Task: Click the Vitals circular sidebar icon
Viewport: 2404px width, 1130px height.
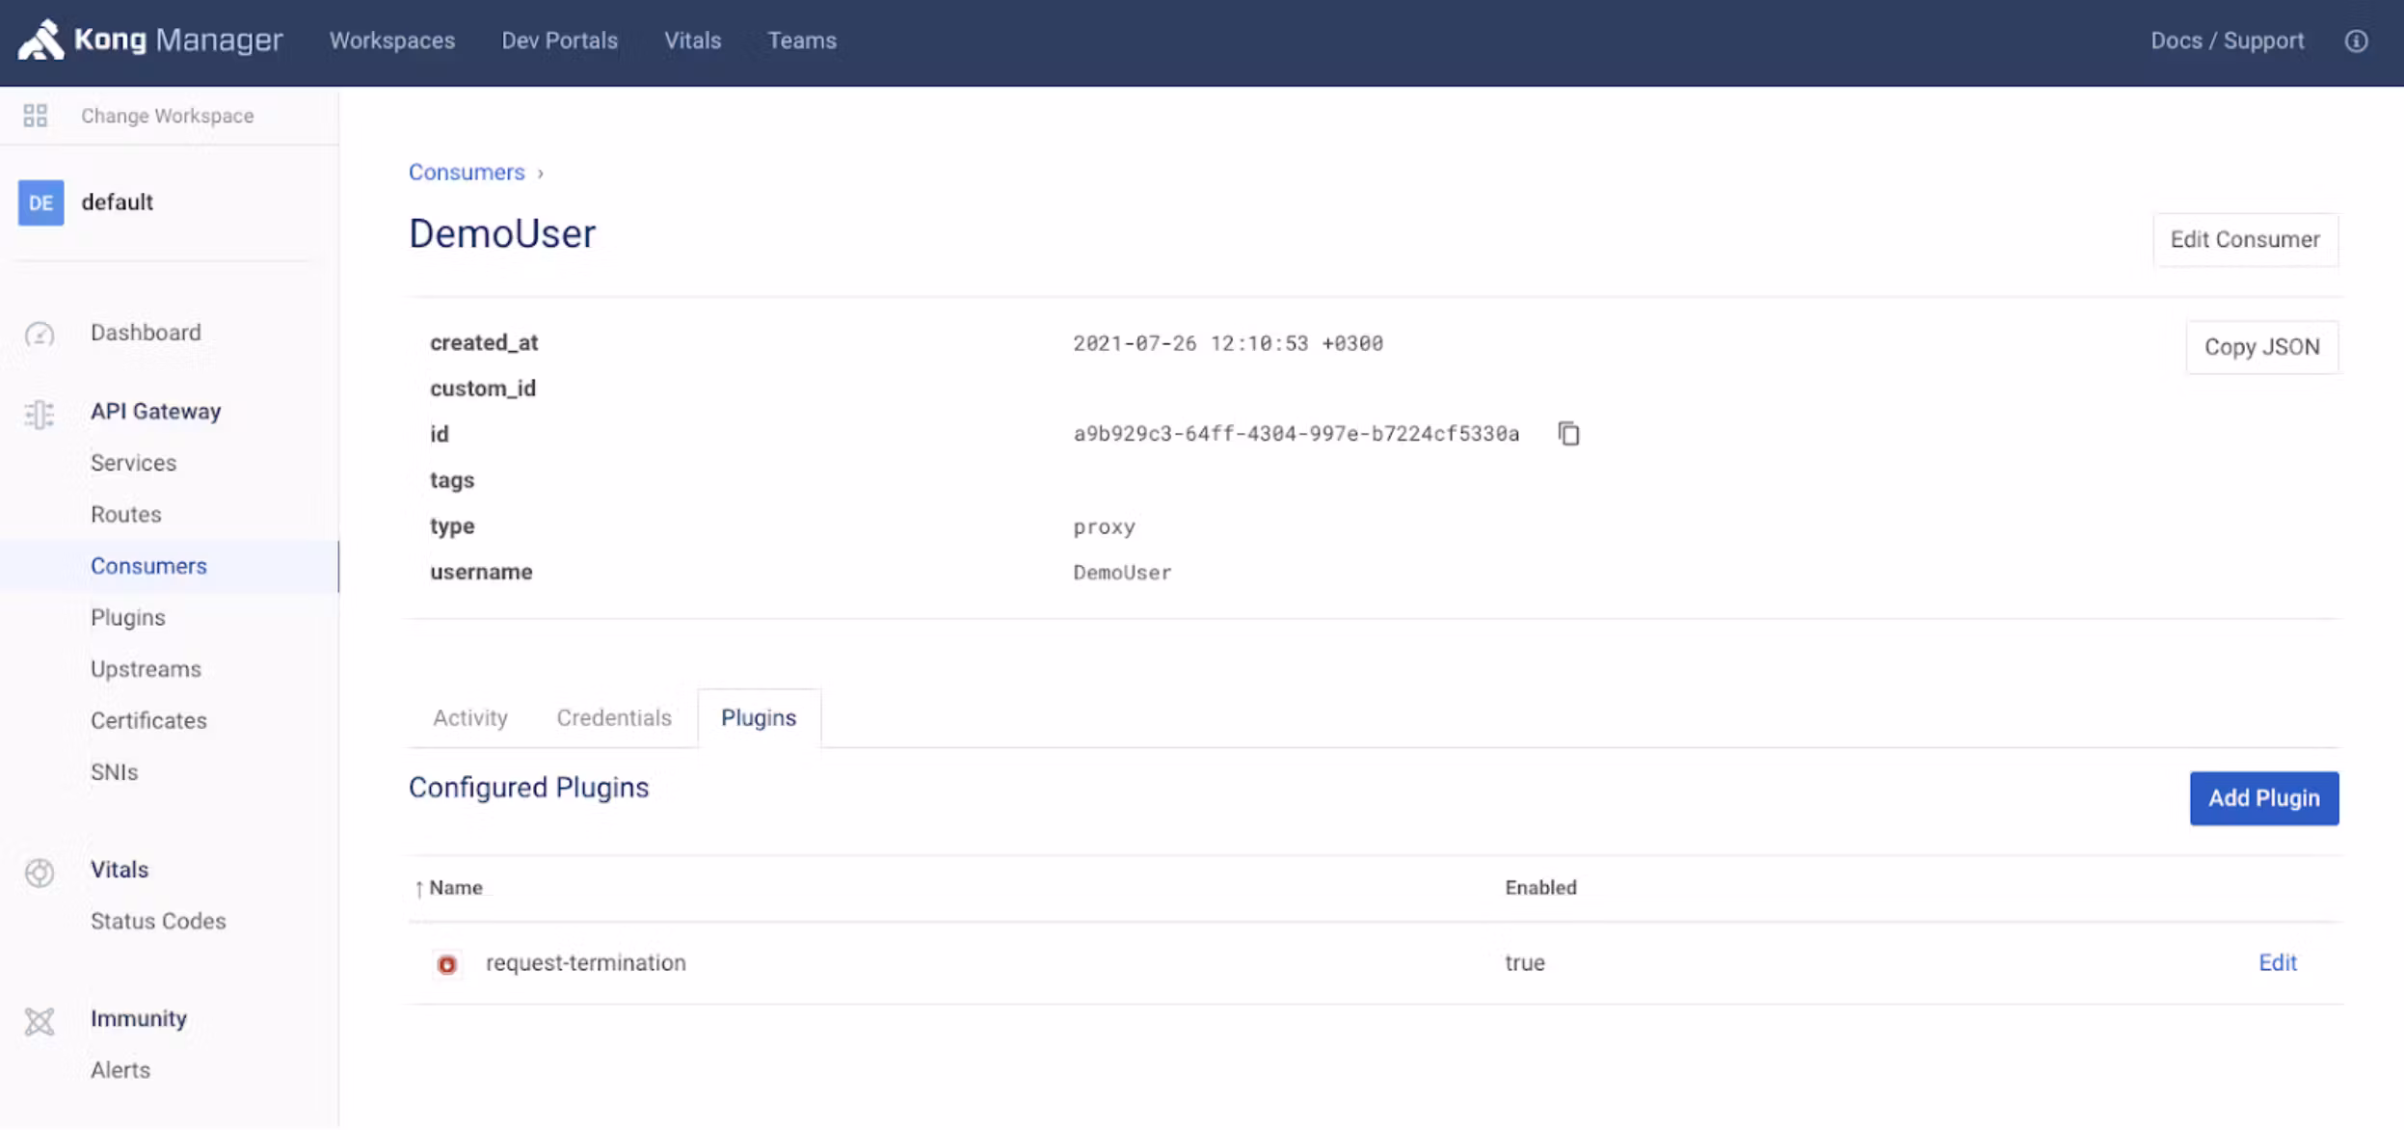Action: click(40, 872)
